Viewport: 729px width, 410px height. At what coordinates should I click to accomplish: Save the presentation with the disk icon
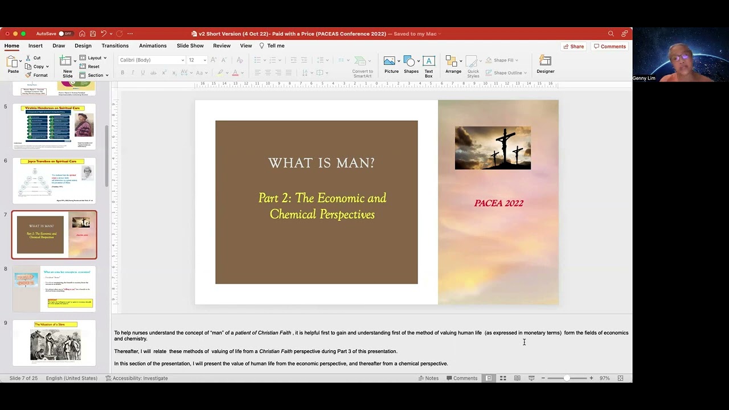pyautogui.click(x=93, y=34)
